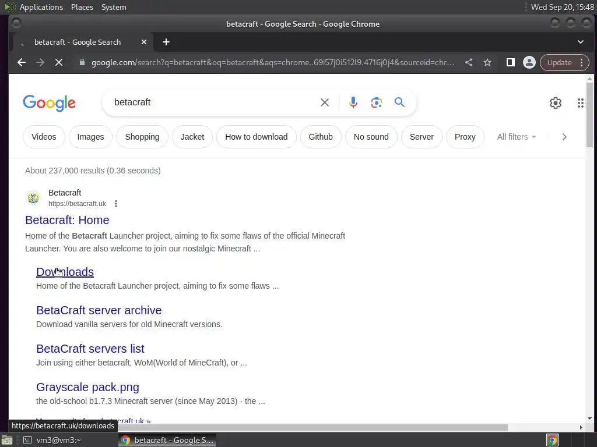The width and height of the screenshot is (597, 447).
Task: Click the magnifier search button
Action: click(399, 102)
